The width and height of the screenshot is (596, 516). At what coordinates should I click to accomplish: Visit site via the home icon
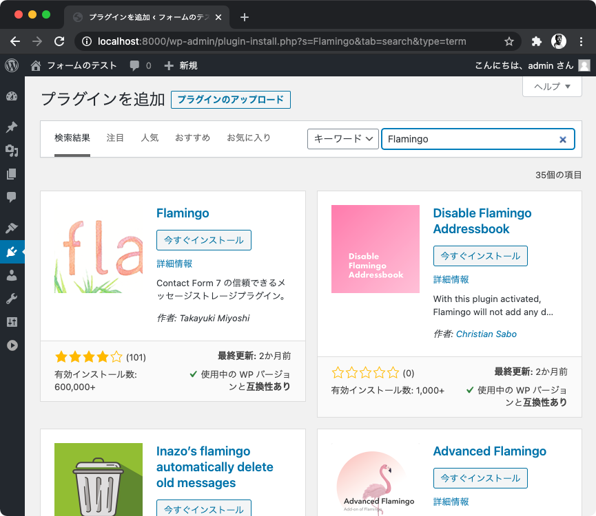[36, 65]
